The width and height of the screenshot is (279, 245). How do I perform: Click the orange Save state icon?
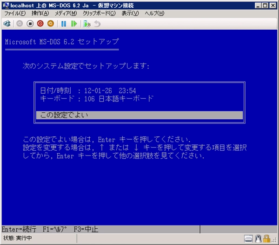tap(51, 24)
